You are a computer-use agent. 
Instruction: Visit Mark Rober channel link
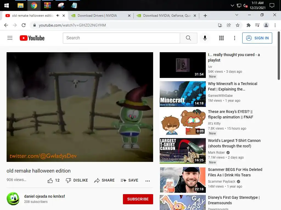(x=216, y=153)
